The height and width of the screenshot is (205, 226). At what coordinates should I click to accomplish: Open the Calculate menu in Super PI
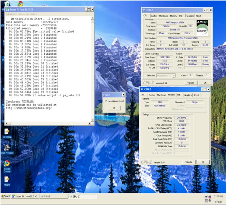11,14
